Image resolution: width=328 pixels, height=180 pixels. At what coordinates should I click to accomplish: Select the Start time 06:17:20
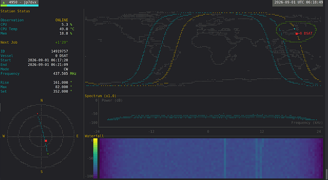(x=48, y=60)
